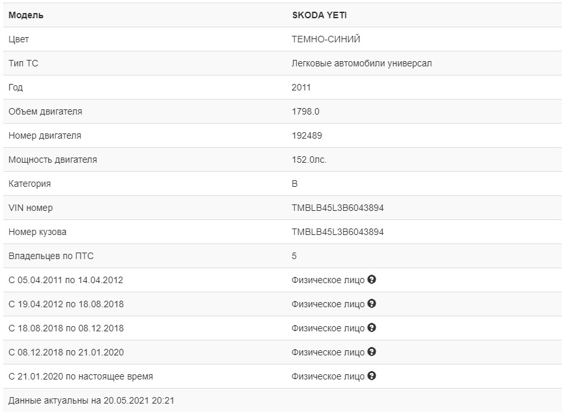Click help icon for current owner row
The image size is (567, 414).
(372, 376)
